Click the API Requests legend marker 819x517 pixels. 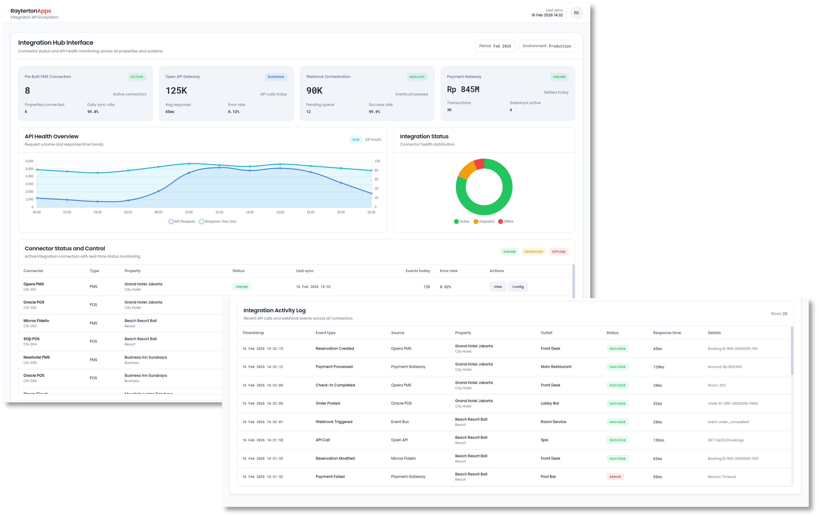coord(171,221)
